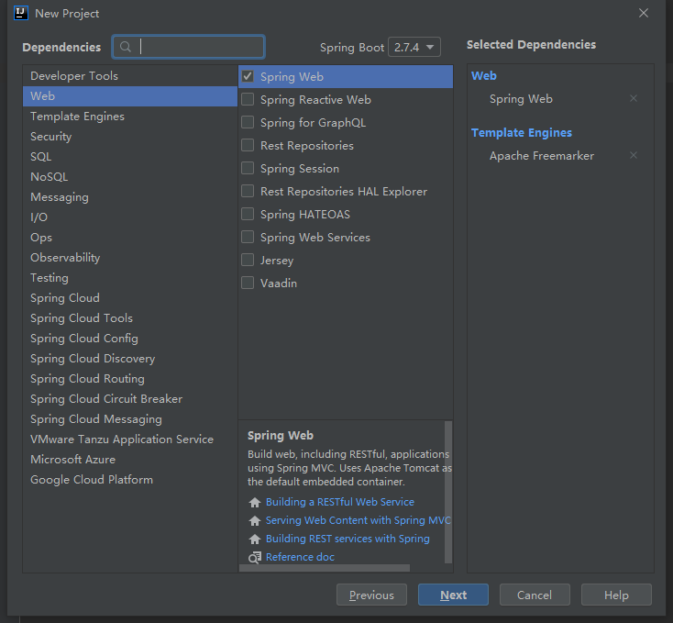Check the Spring Reactive Web checkbox

pyautogui.click(x=248, y=99)
